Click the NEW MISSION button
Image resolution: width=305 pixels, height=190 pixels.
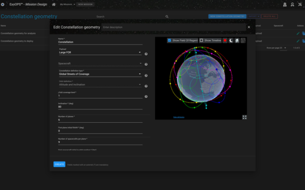[85, 4]
